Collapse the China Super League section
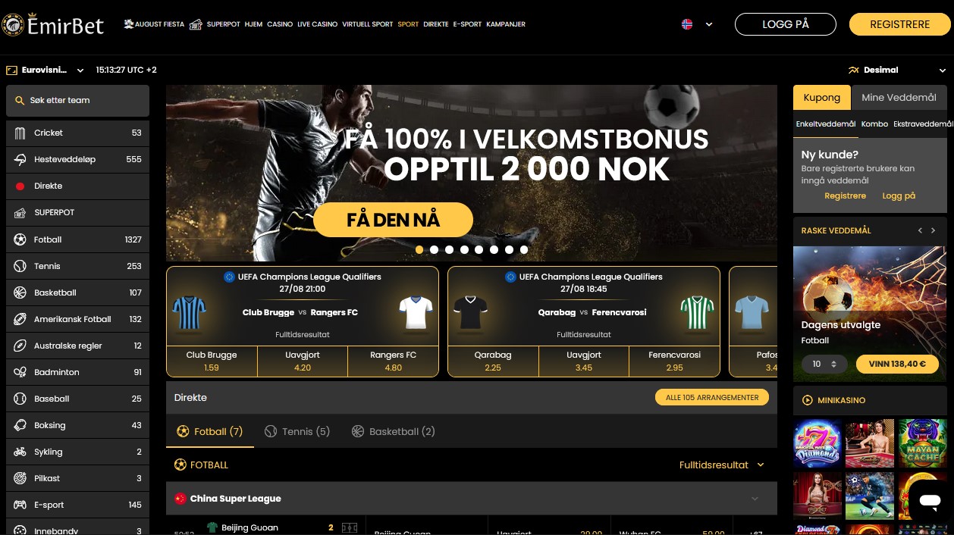 tap(755, 499)
